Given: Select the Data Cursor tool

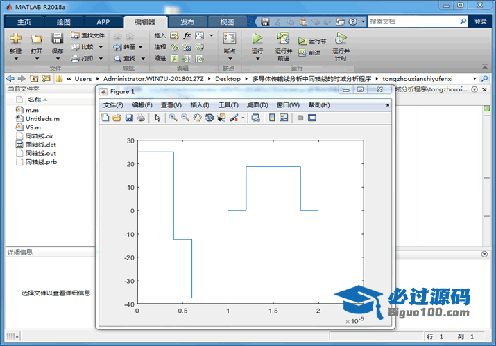Looking at the screenshot, I should (221, 118).
